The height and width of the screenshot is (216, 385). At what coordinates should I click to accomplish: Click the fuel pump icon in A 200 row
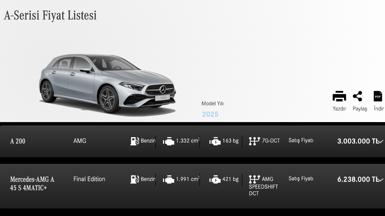click(x=134, y=141)
